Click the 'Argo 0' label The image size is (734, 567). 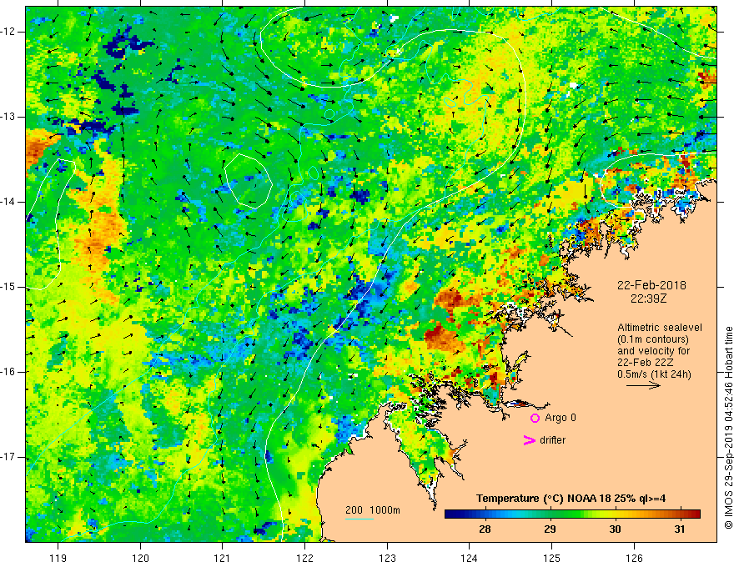point(561,418)
